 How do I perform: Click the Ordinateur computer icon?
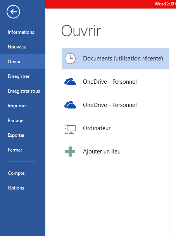tap(70, 128)
